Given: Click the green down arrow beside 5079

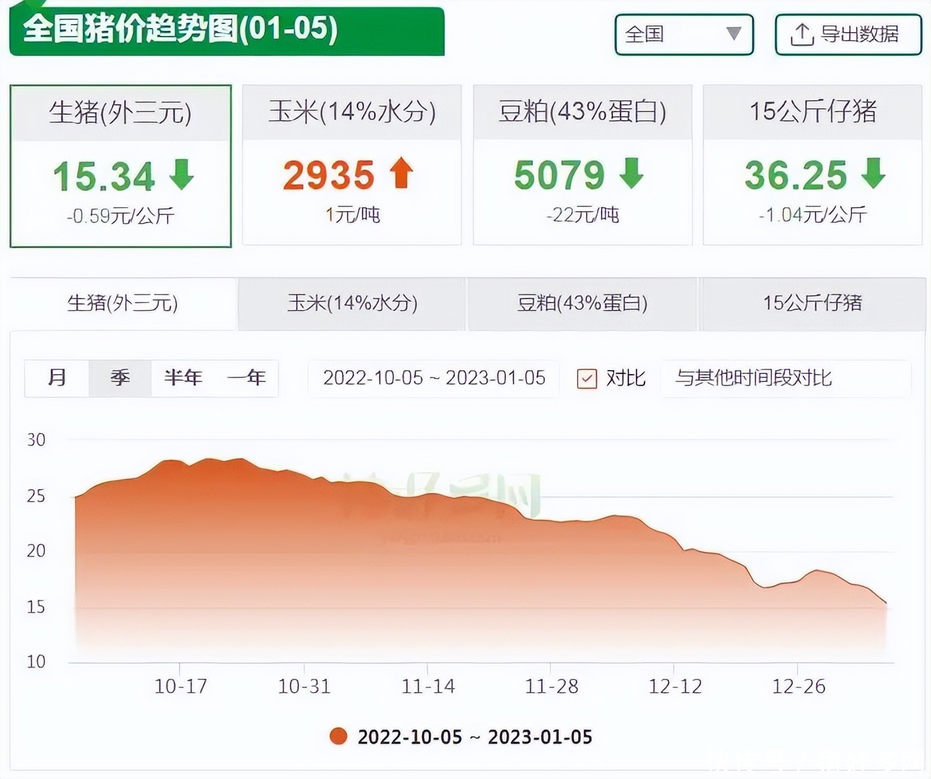Looking at the screenshot, I should click(631, 173).
